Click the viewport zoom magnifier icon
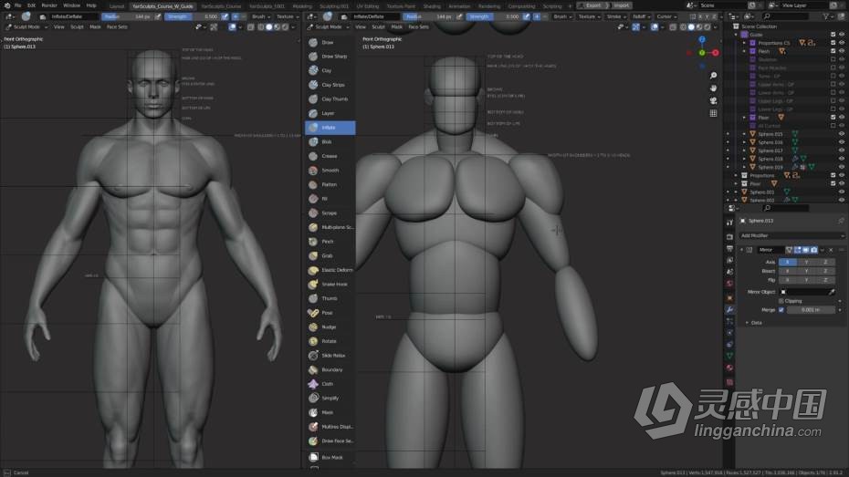This screenshot has height=477, width=849. 713,76
